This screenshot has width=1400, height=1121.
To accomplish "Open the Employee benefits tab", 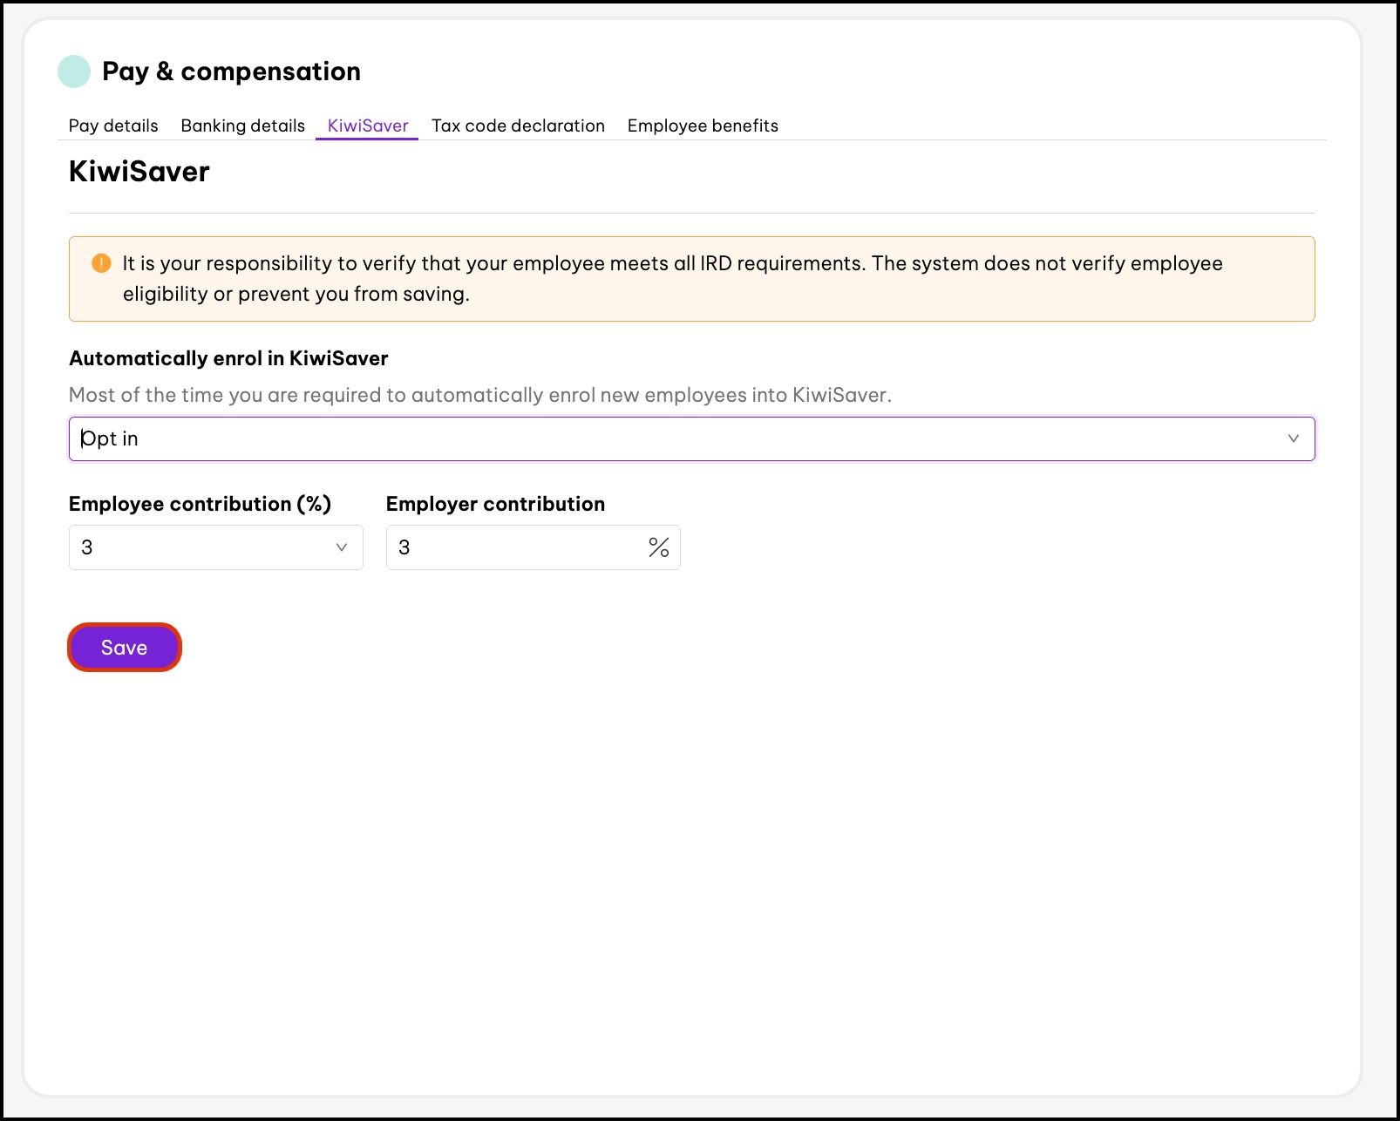I will (x=702, y=126).
